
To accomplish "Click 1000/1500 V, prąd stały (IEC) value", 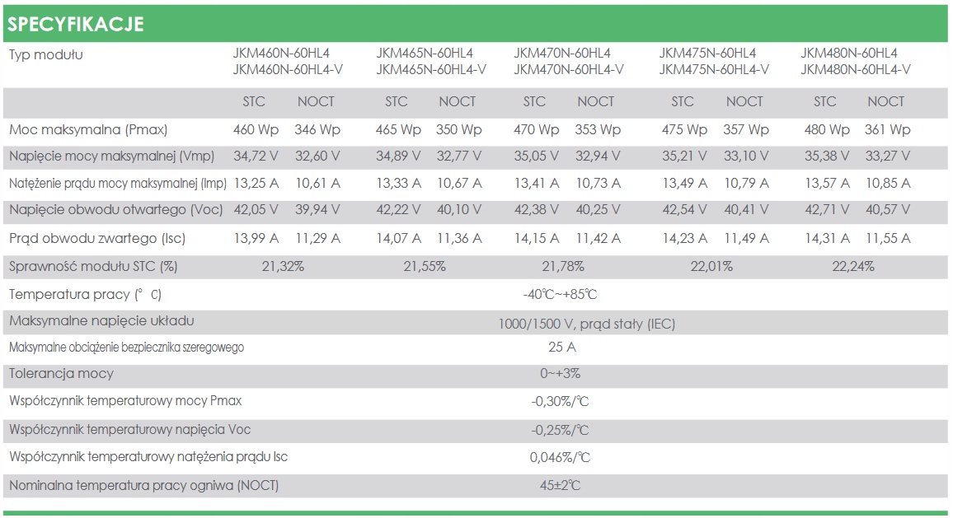I will click(586, 324).
